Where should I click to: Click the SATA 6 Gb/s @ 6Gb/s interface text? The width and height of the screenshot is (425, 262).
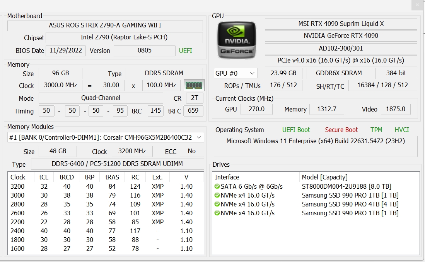tap(251, 186)
